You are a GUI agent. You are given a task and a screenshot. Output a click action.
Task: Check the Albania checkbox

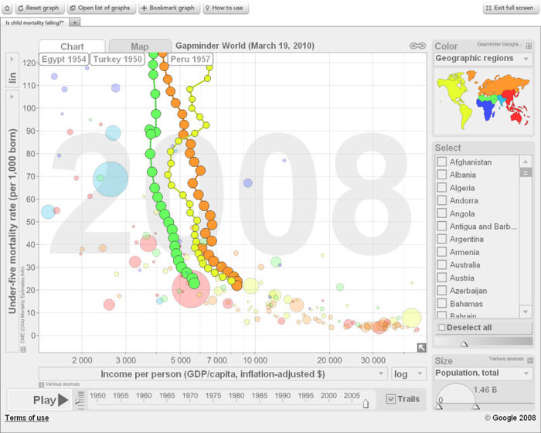(x=441, y=175)
